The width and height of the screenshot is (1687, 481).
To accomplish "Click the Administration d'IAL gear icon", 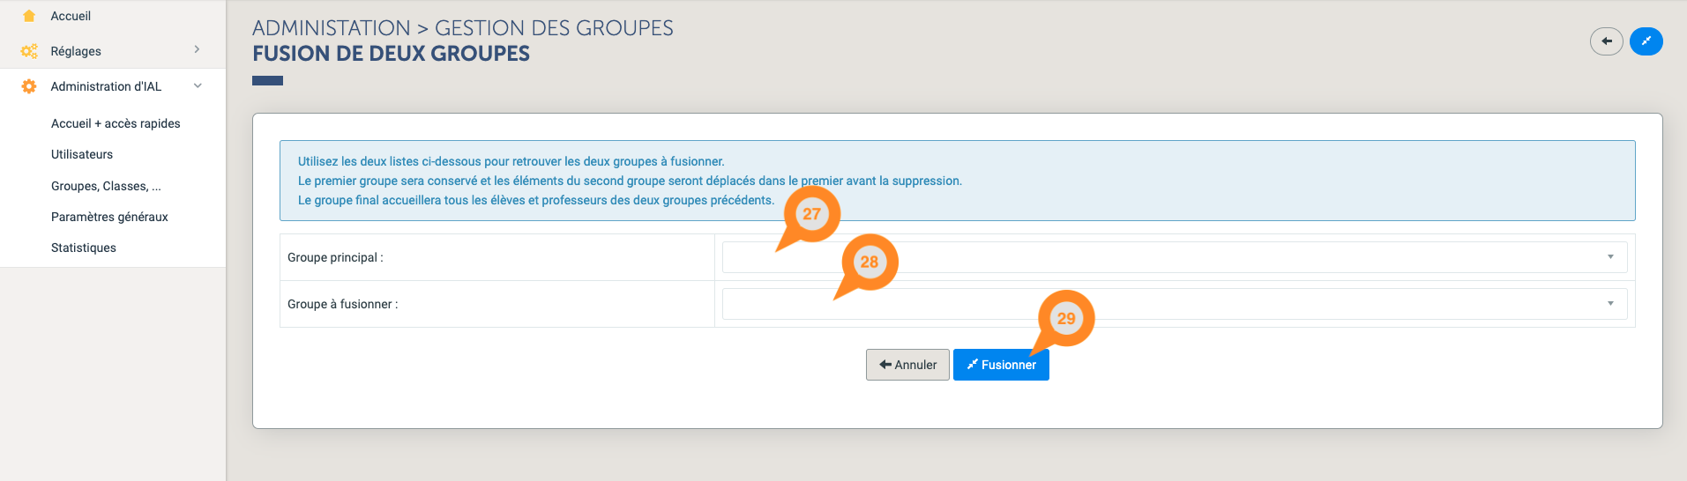I will point(29,86).
